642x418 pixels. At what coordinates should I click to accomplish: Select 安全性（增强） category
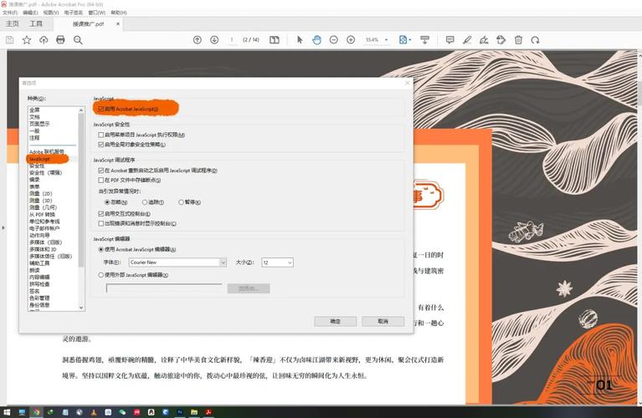pyautogui.click(x=45, y=172)
